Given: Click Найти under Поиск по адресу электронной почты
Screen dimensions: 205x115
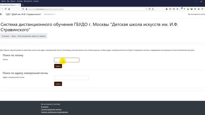Looking at the screenshot, I should point(58,84).
